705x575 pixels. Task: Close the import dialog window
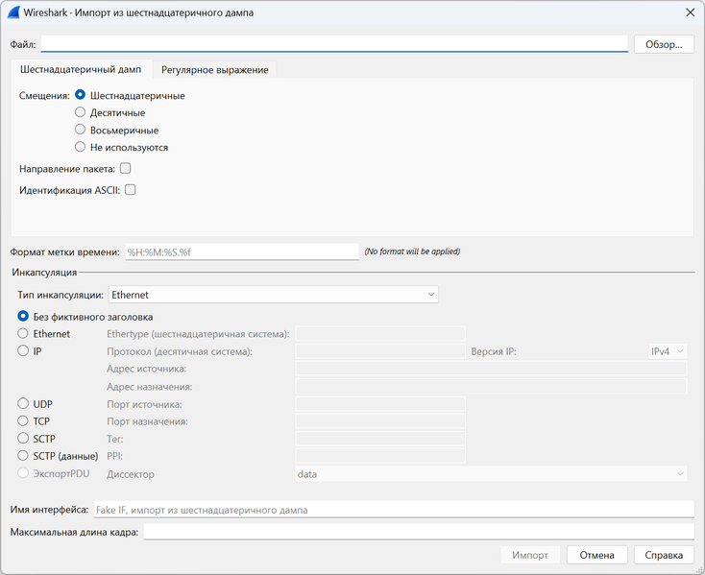[691, 12]
